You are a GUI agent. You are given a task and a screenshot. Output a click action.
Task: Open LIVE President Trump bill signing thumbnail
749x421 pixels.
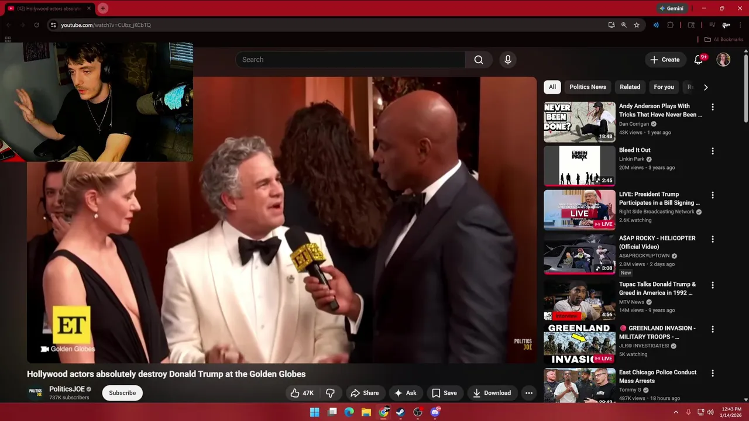click(x=579, y=210)
